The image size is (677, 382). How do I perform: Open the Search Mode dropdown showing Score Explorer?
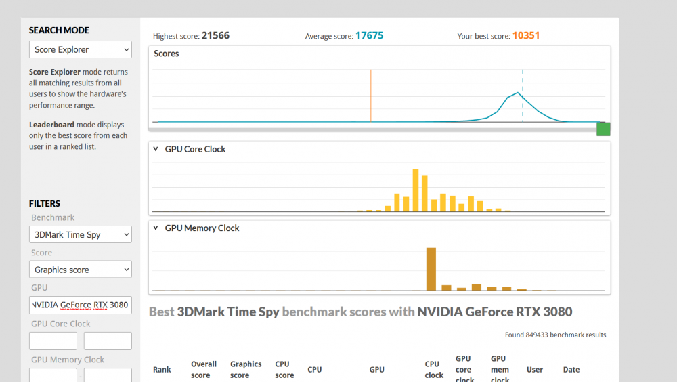coord(81,49)
